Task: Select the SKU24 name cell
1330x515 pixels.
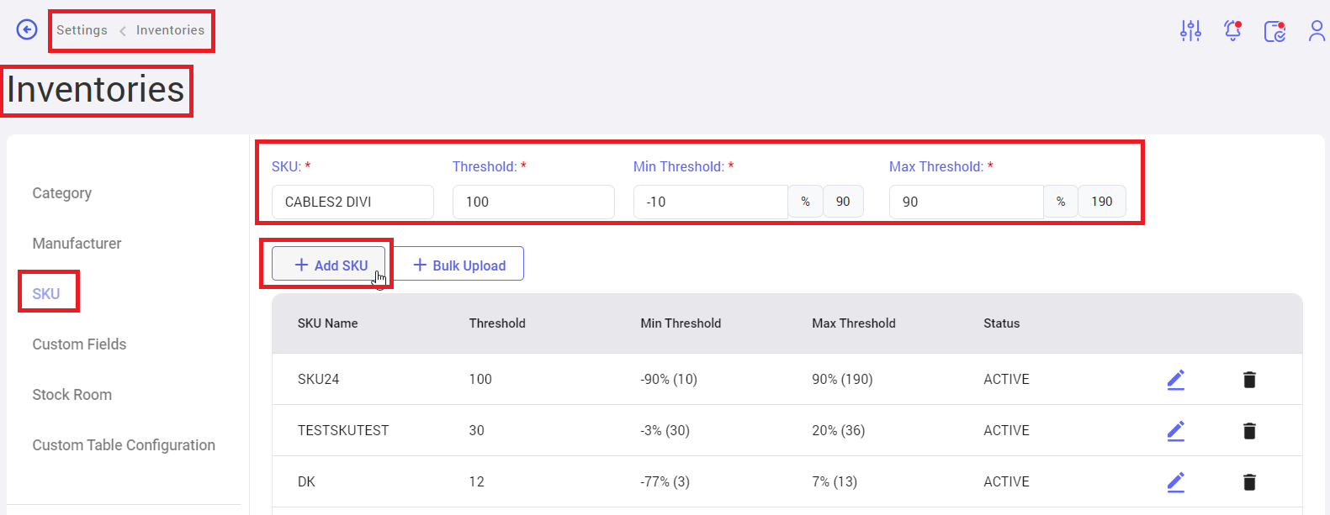Action: pos(319,380)
